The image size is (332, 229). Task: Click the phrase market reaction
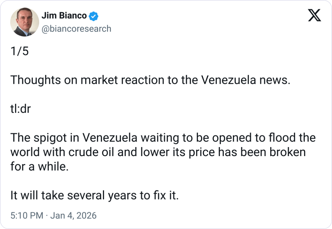(116, 80)
